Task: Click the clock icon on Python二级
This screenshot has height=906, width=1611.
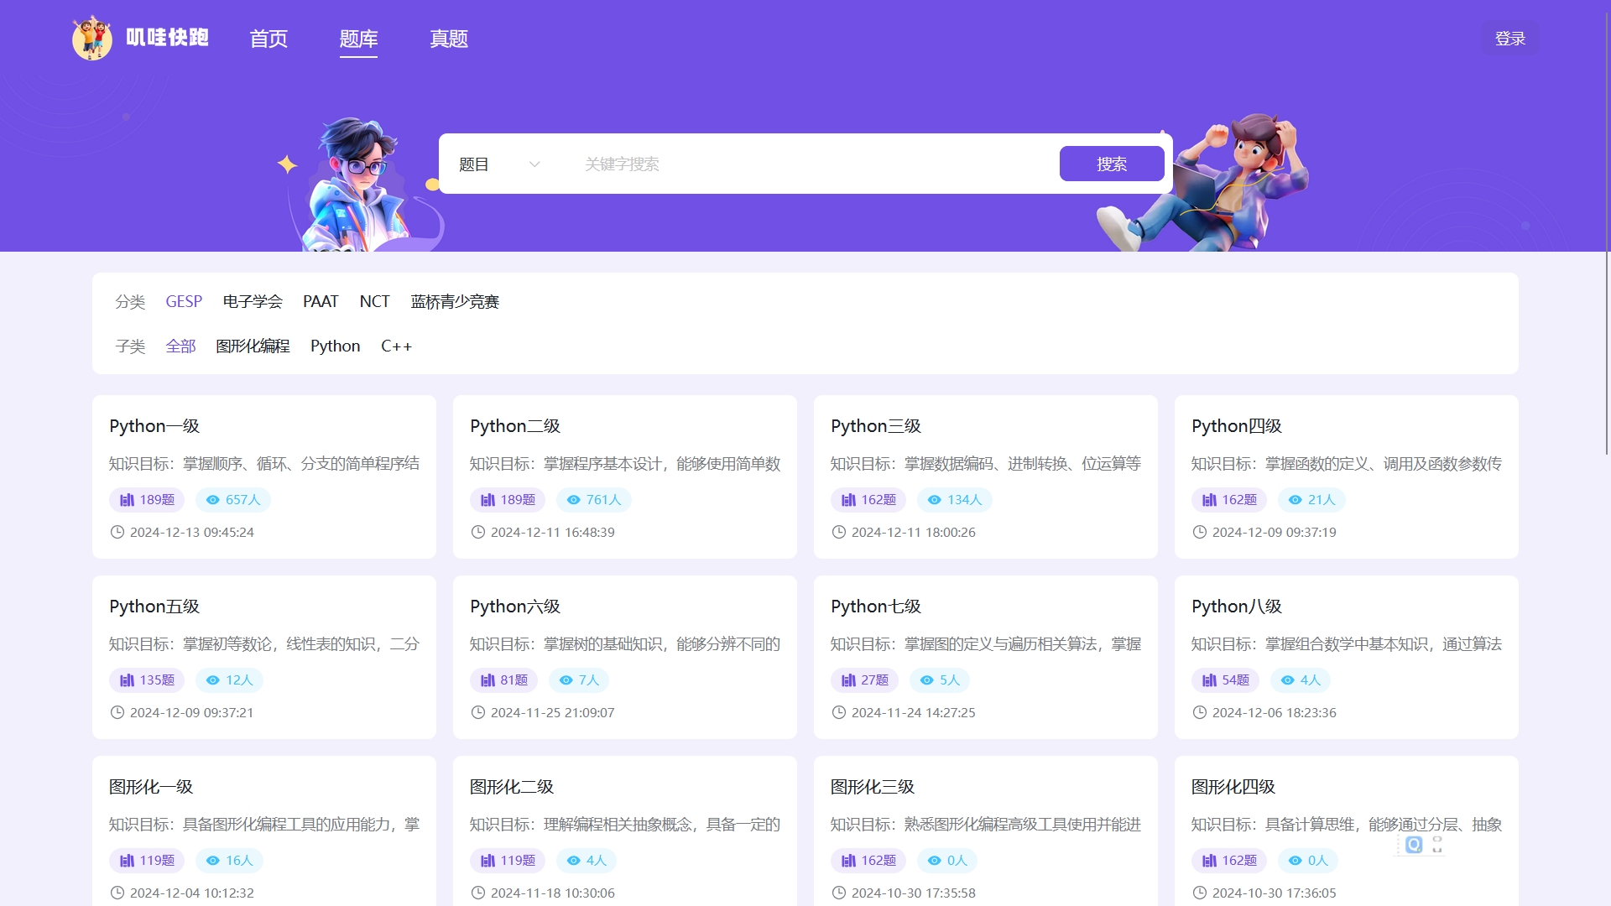Action: pos(478,532)
